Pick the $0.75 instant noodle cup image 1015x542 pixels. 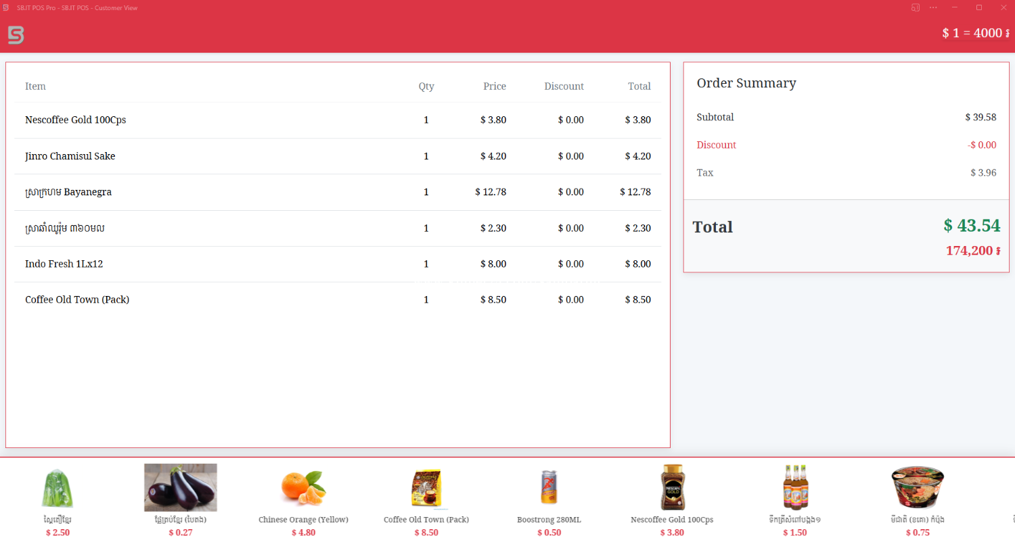[918, 487]
